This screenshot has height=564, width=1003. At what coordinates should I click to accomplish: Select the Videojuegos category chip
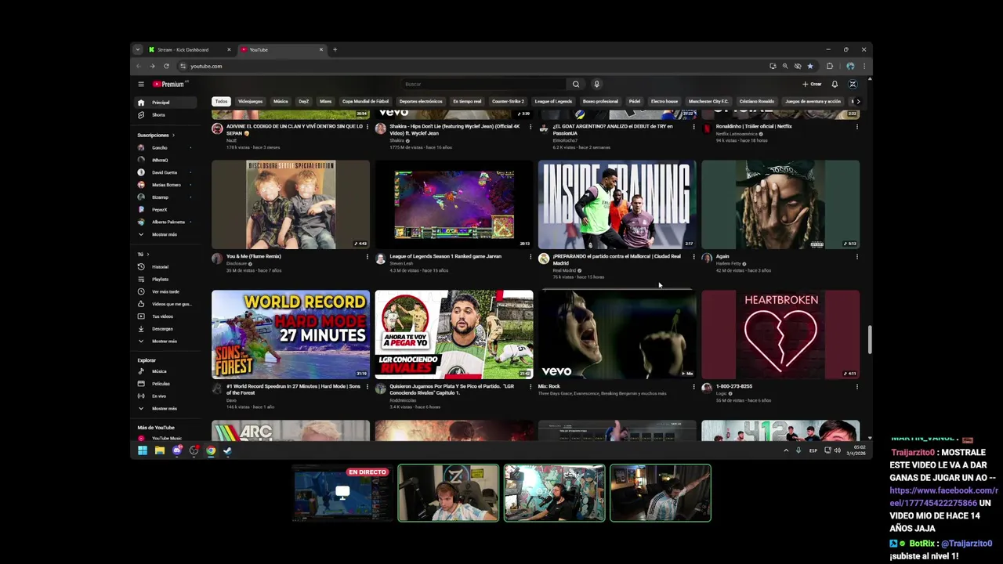[250, 101]
